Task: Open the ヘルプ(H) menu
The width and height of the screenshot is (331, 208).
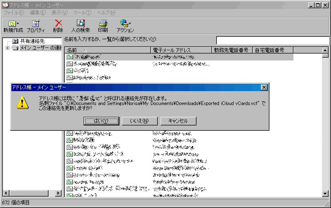Action: point(106,13)
